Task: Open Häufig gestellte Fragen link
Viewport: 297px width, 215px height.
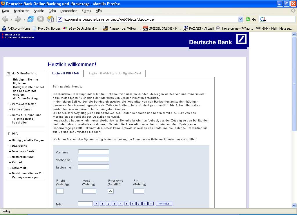Action: [x=28, y=140]
